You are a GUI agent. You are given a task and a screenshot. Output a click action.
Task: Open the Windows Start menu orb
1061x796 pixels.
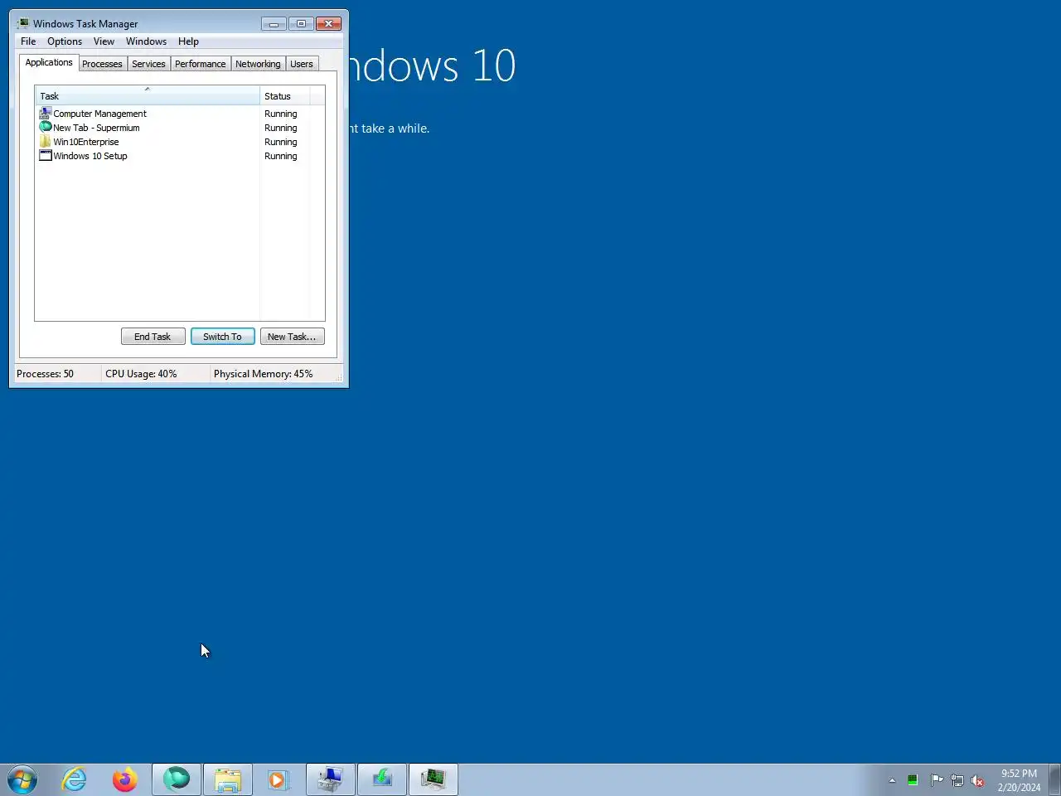coord(22,779)
